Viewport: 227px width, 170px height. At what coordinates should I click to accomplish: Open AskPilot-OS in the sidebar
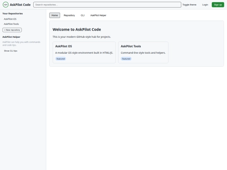(10, 19)
